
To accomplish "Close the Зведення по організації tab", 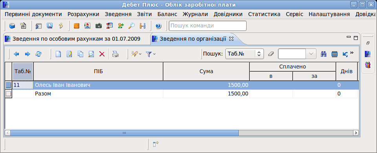I will pos(231,39).
